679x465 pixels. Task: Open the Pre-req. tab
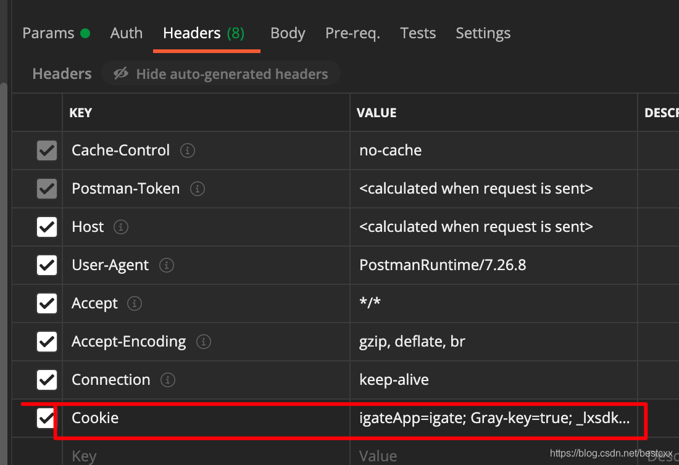point(353,33)
